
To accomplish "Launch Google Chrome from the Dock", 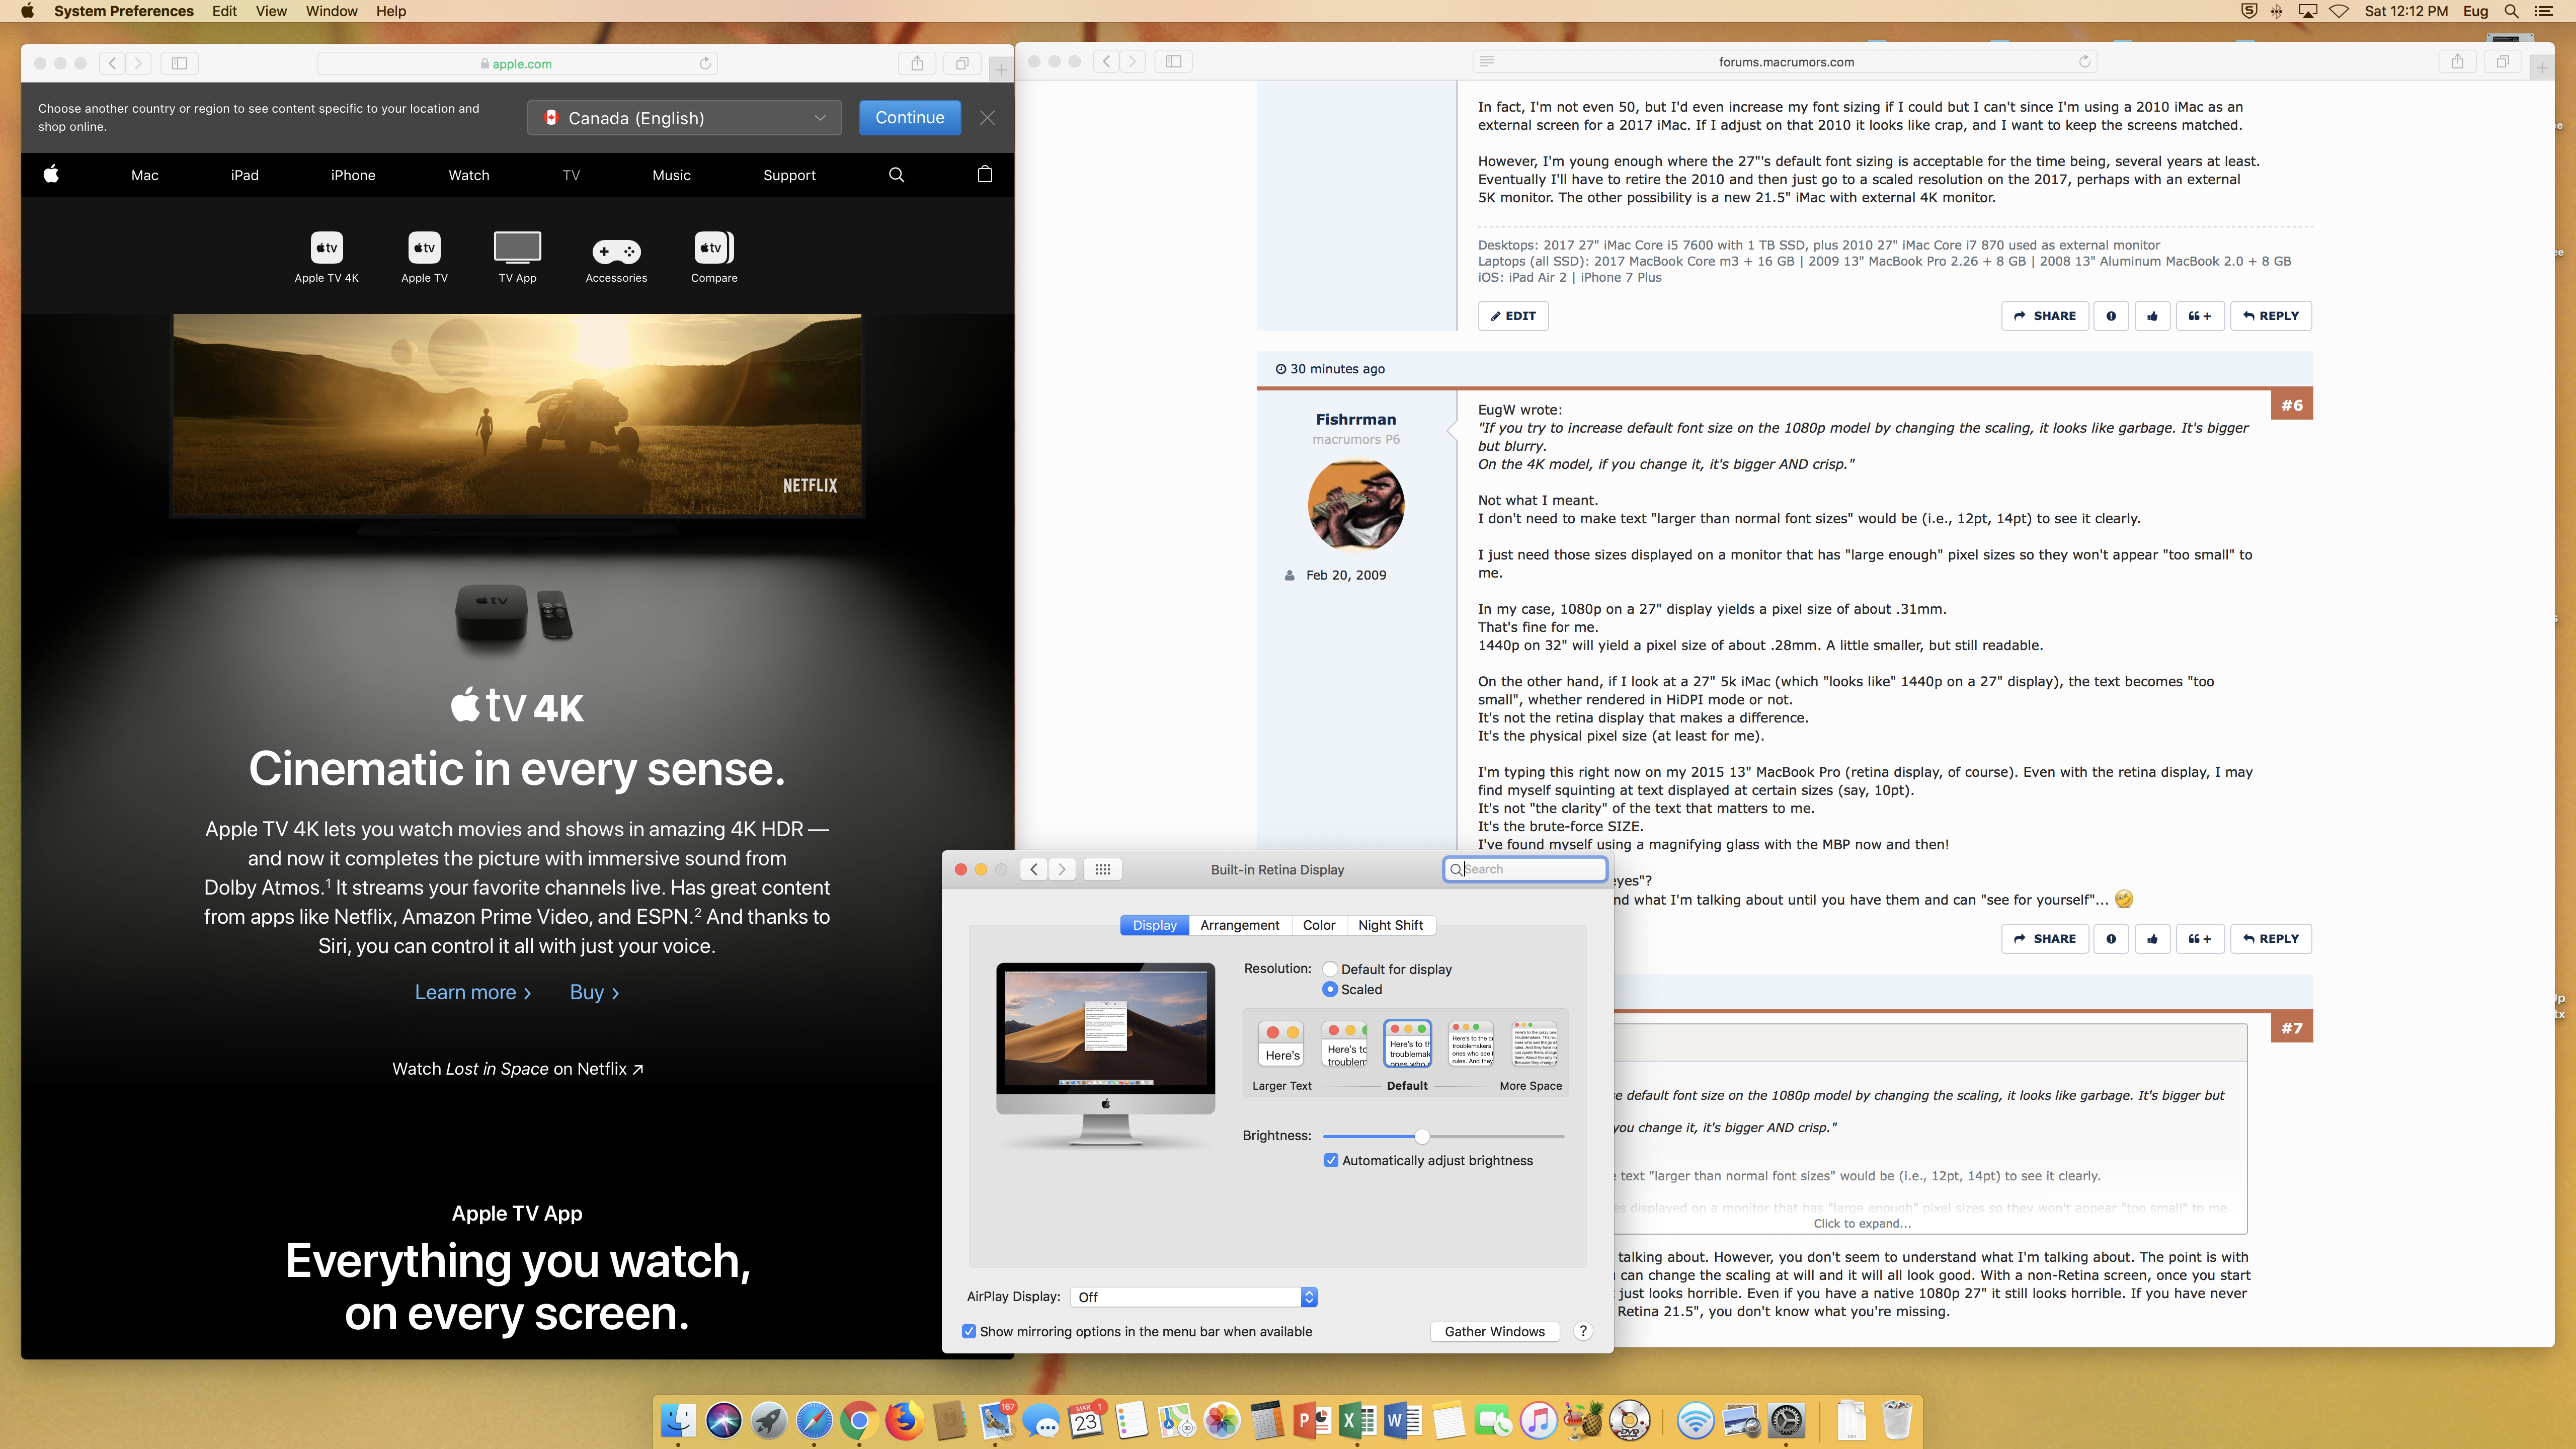I will 858,1420.
